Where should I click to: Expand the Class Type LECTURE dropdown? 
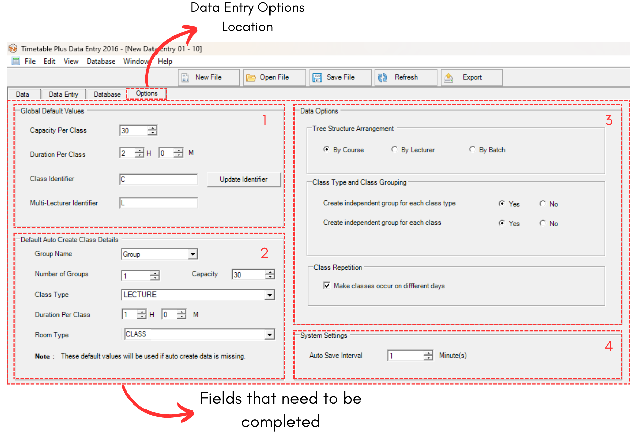269,295
